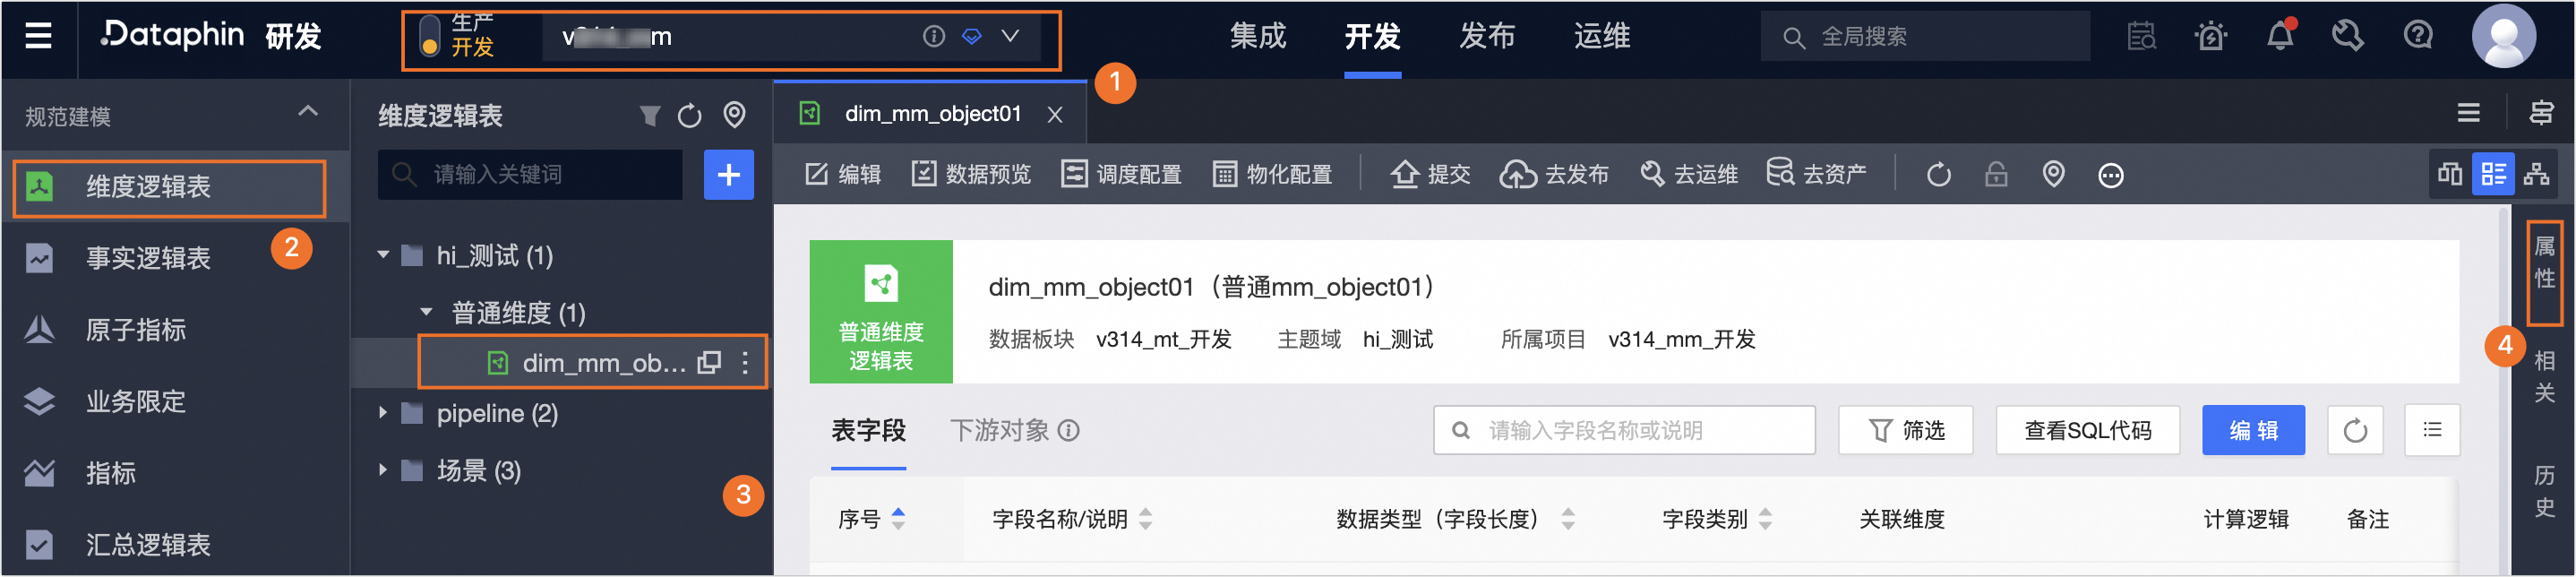Open the 发布 top menu
The image size is (2576, 577).
tap(1486, 36)
